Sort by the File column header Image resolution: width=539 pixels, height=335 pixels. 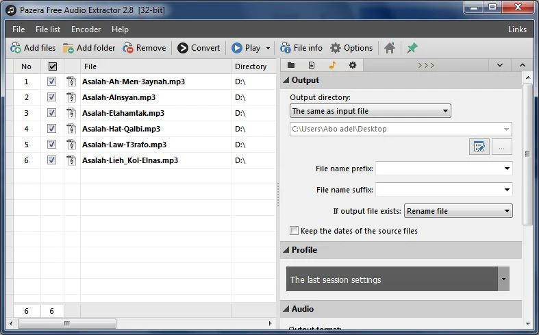click(155, 66)
